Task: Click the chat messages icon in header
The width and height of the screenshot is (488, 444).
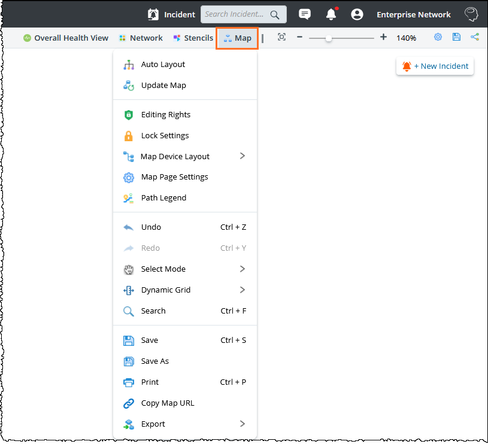Action: pyautogui.click(x=305, y=14)
